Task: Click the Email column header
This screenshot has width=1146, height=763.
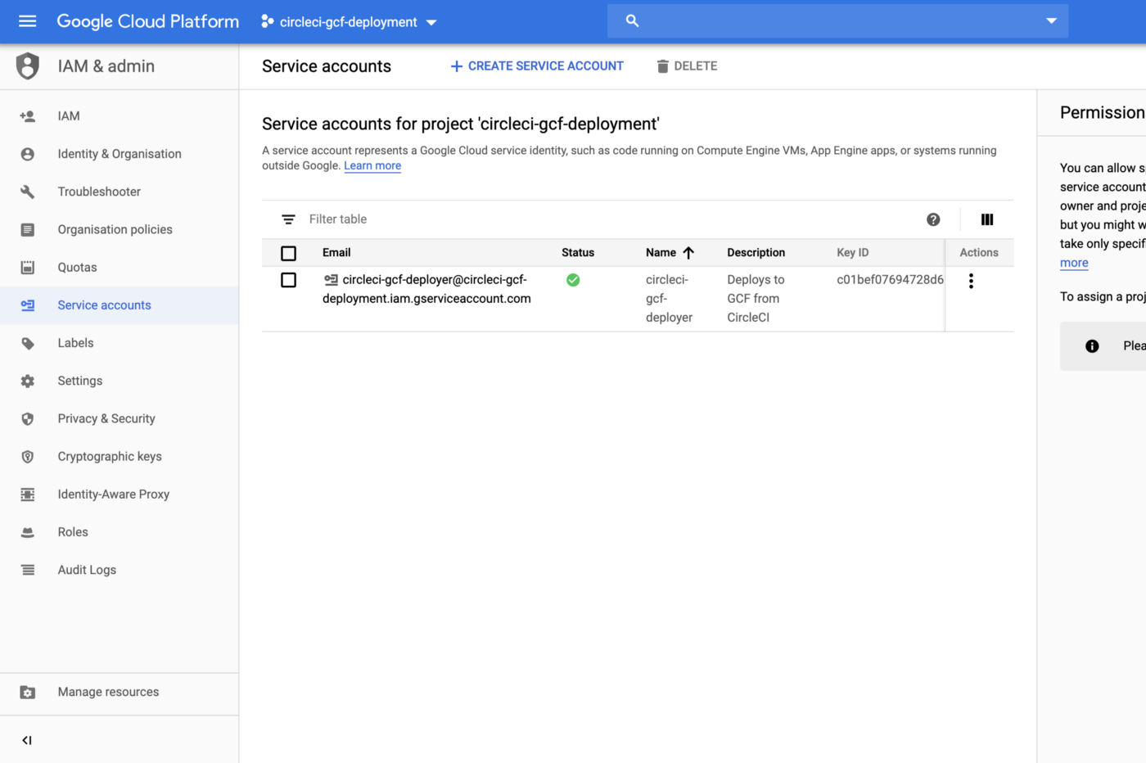Action: (x=336, y=253)
